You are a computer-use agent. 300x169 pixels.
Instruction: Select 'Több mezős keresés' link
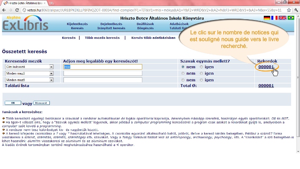(x=102, y=38)
